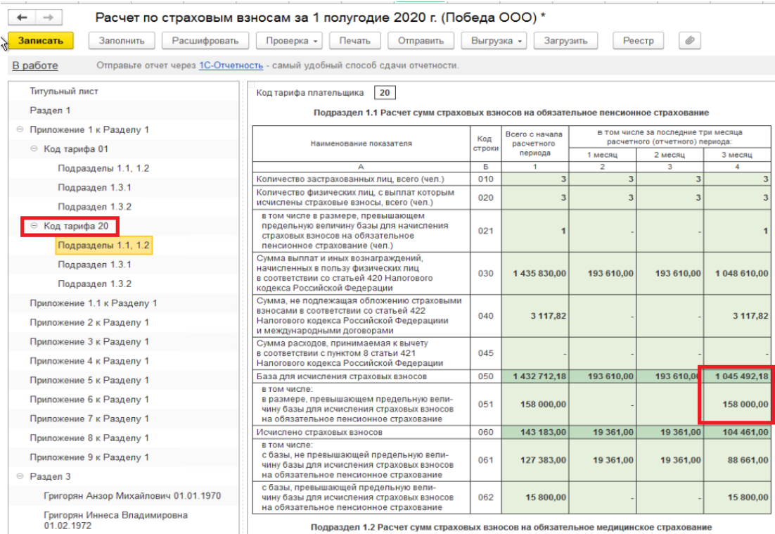Open Подраздел 1.3.1 under Код тарифа 01
The height and width of the screenshot is (534, 775).
click(x=94, y=187)
